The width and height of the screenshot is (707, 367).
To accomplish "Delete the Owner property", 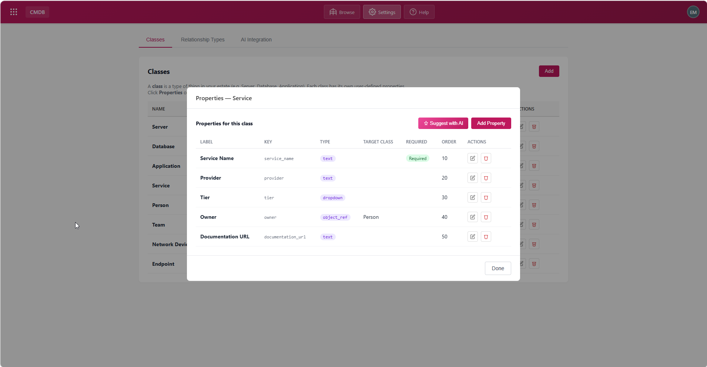I will click(x=486, y=217).
